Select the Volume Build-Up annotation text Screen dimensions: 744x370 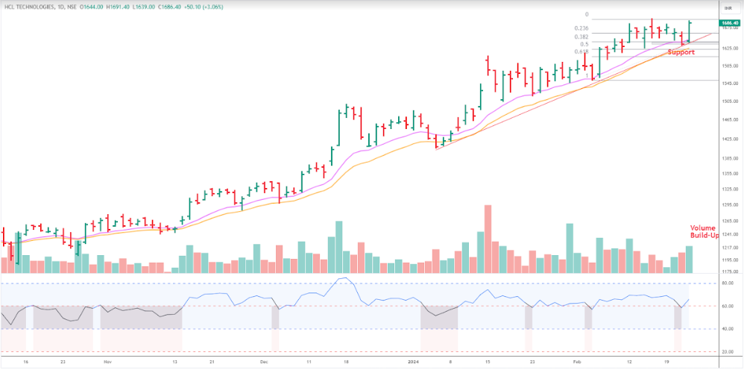click(x=702, y=231)
